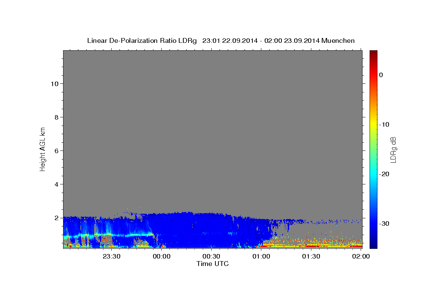Click the height tick label '4'

coord(56,184)
